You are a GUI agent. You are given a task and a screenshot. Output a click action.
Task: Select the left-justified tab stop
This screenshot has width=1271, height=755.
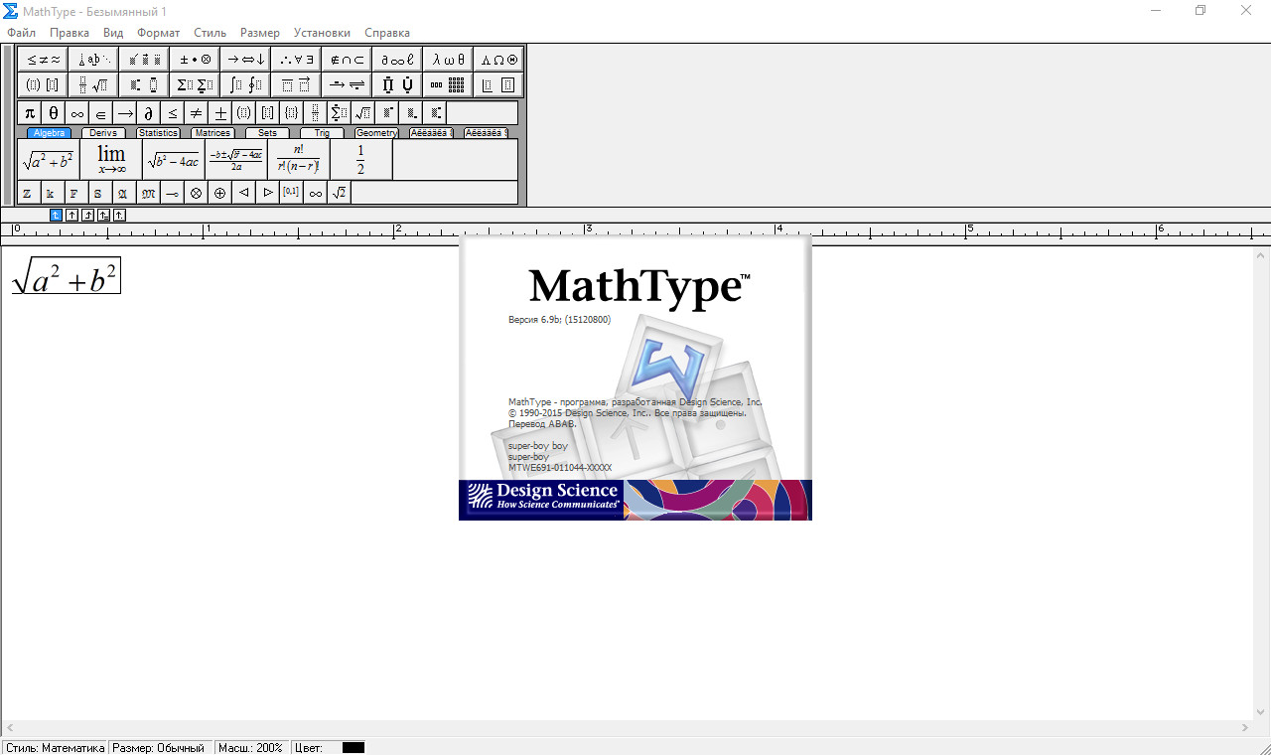(x=56, y=215)
